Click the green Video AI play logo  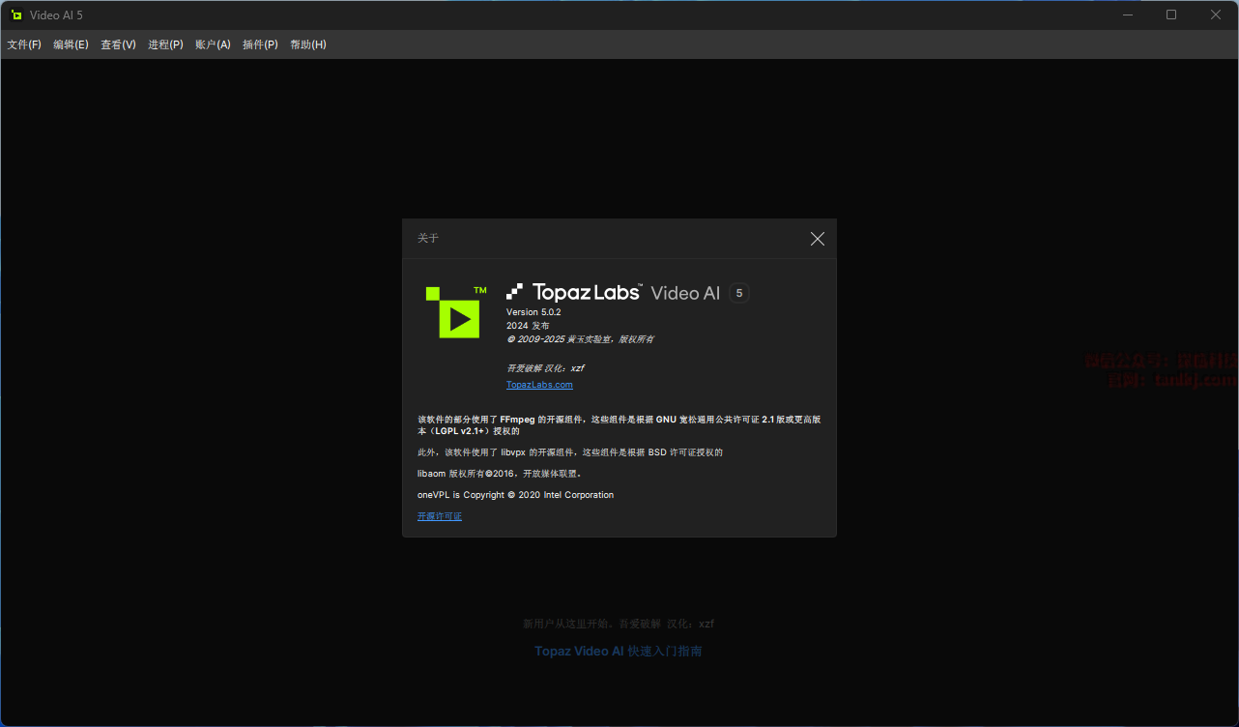click(453, 312)
